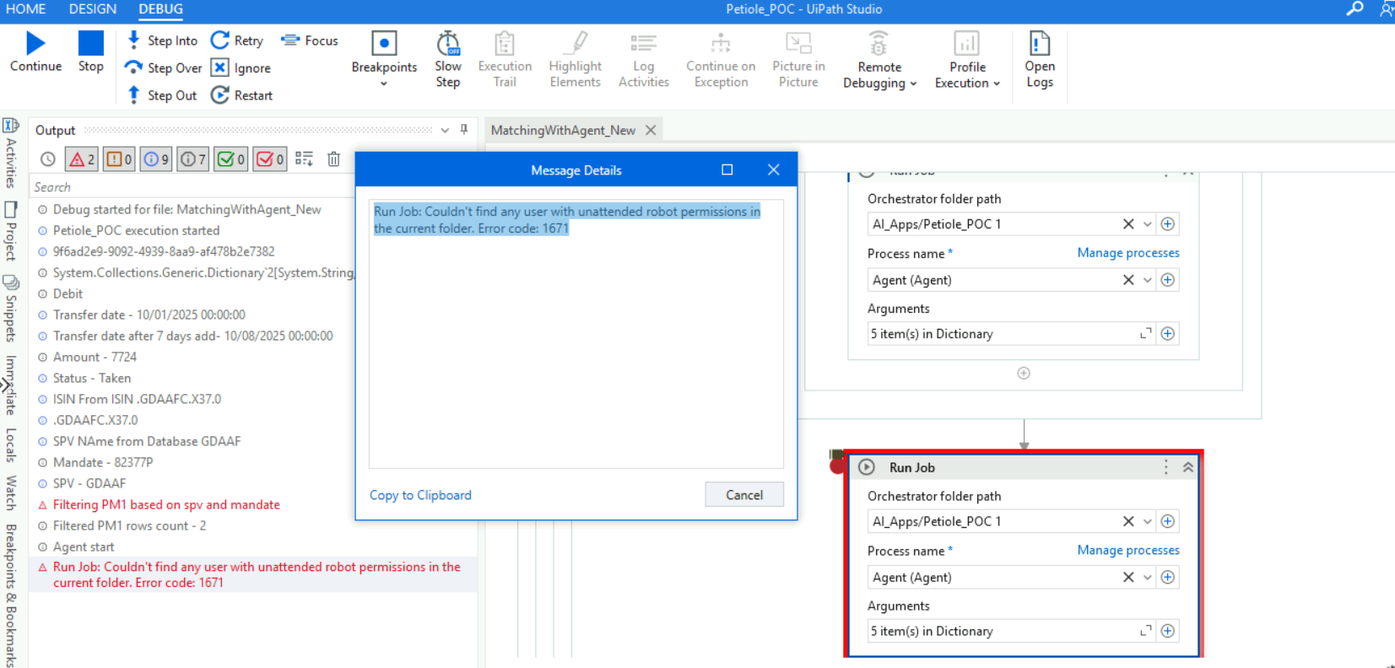Switch to the DESIGN ribbon tab

[93, 9]
